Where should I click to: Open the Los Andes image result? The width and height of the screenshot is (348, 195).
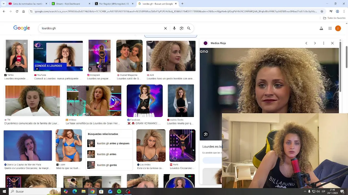point(151,145)
